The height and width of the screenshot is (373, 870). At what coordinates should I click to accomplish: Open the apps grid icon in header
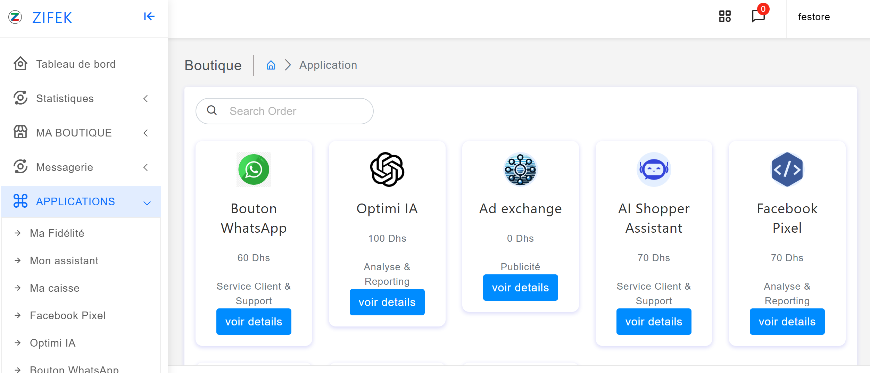pyautogui.click(x=724, y=16)
